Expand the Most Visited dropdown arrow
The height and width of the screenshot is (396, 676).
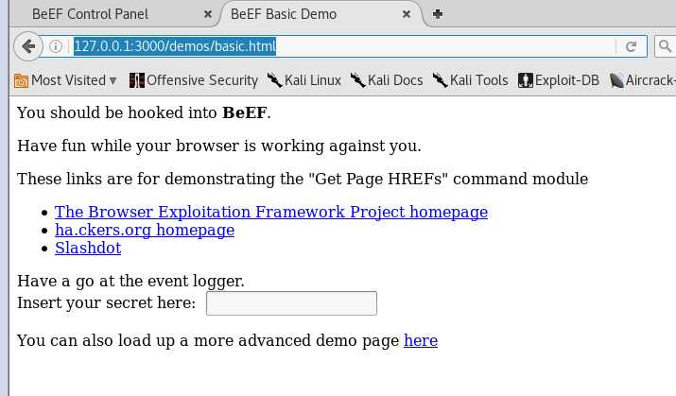click(113, 80)
